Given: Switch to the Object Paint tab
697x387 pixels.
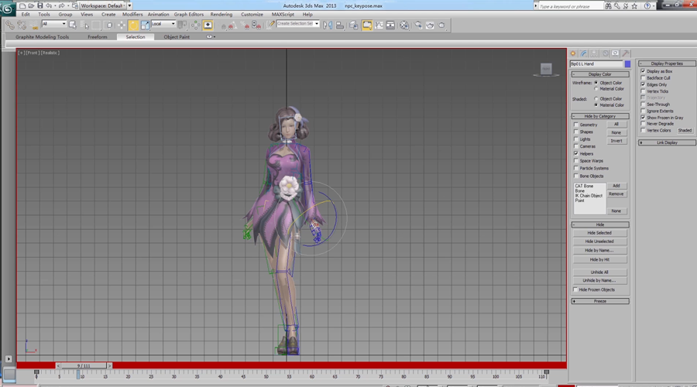Looking at the screenshot, I should pos(176,37).
